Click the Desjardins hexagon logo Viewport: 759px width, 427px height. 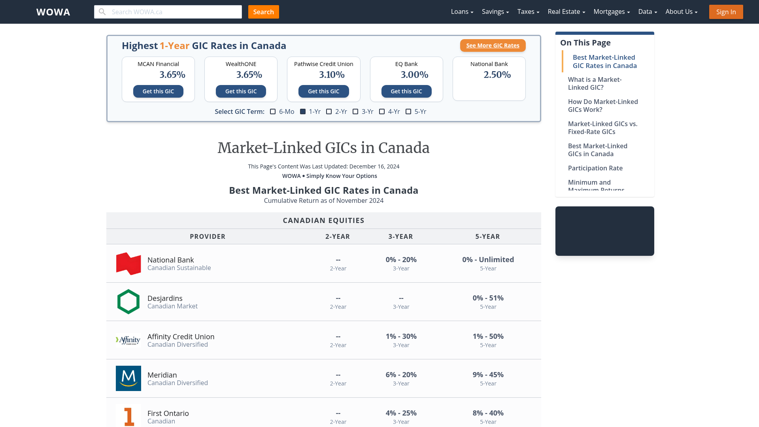128,301
